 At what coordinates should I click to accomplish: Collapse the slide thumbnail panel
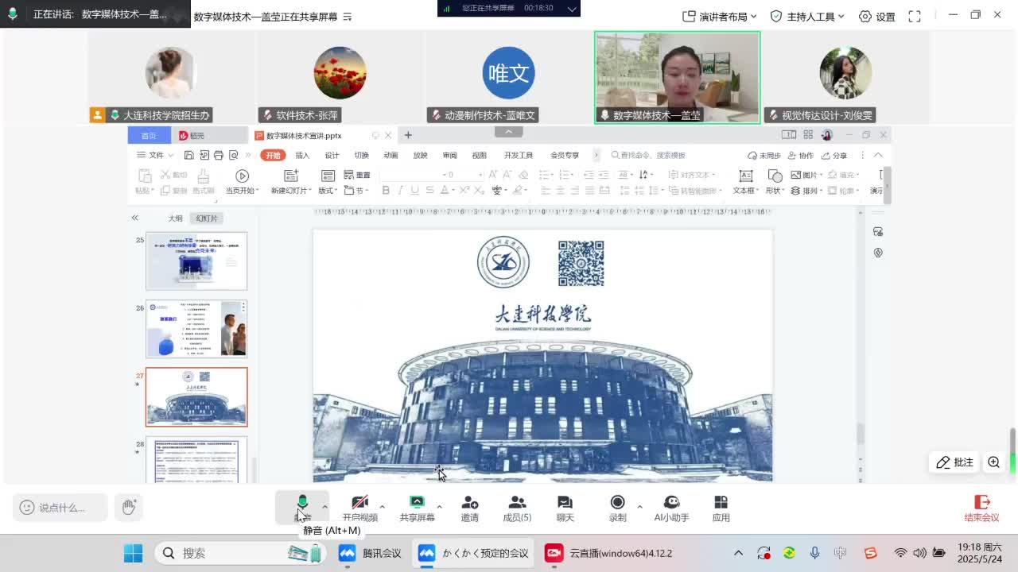(134, 218)
